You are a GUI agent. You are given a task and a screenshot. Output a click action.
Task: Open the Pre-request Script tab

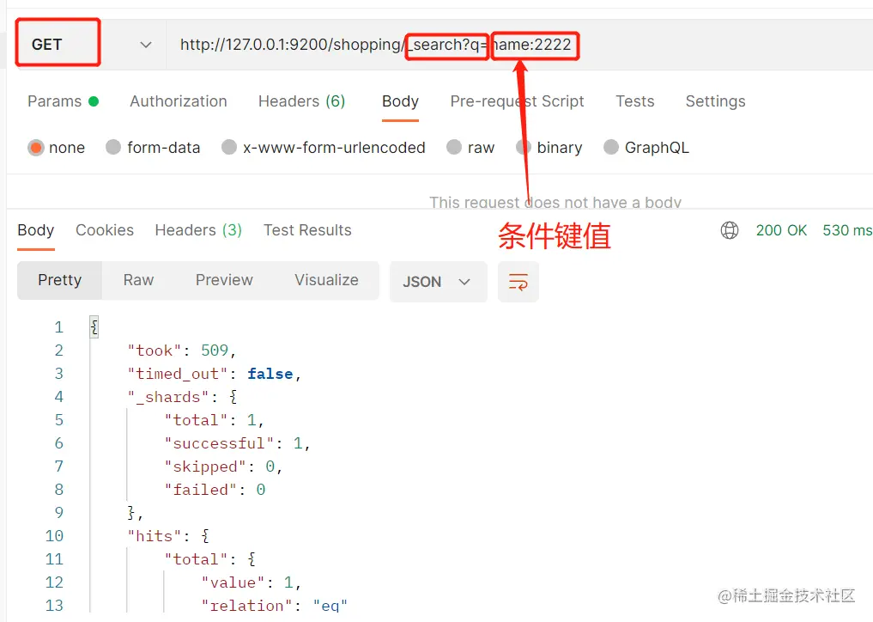tap(517, 101)
